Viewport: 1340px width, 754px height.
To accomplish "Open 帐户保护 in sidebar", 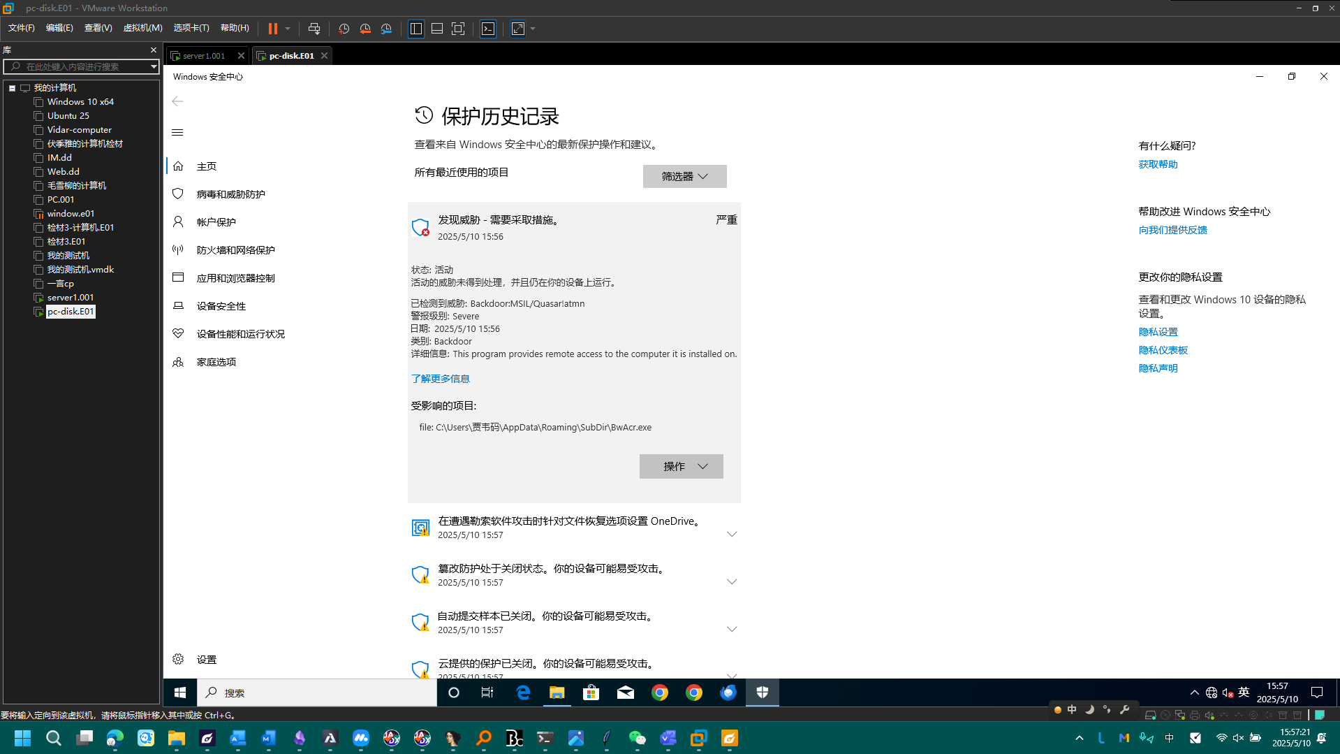I will coord(216,222).
